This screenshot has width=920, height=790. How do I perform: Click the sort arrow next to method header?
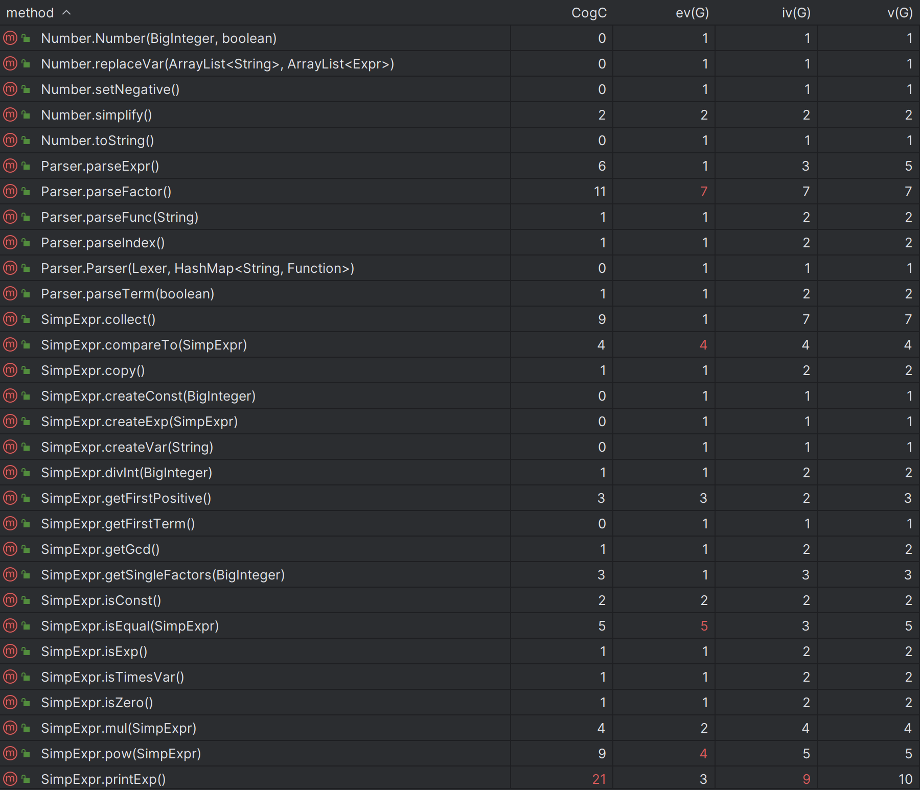pos(66,12)
